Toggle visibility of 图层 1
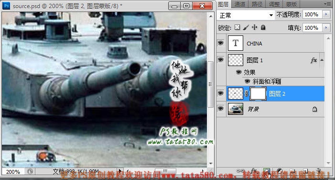 point(221,60)
